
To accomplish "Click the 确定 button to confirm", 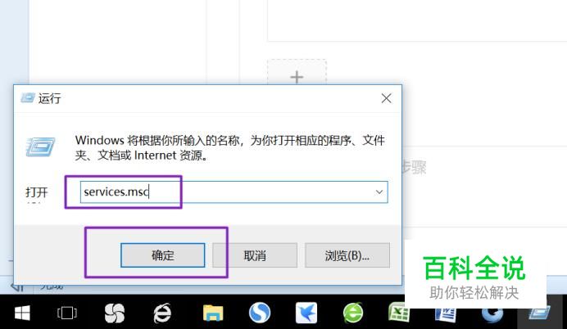I will 163,255.
